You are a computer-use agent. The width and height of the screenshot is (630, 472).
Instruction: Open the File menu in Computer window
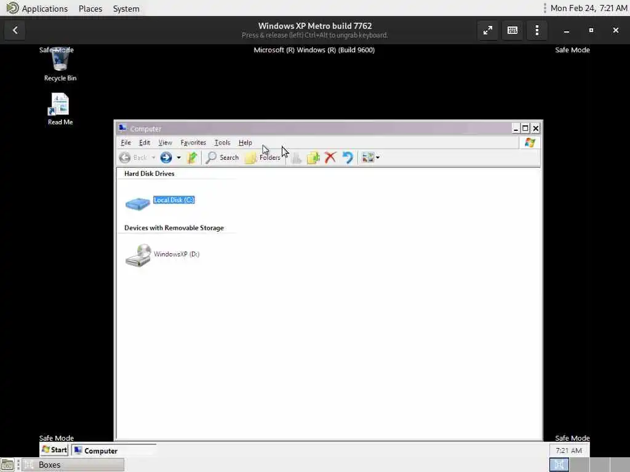pos(126,143)
